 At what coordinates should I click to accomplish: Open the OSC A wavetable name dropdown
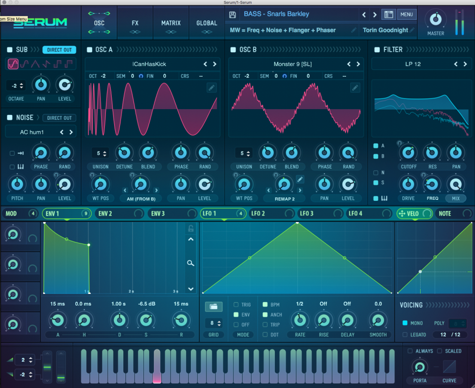149,64
